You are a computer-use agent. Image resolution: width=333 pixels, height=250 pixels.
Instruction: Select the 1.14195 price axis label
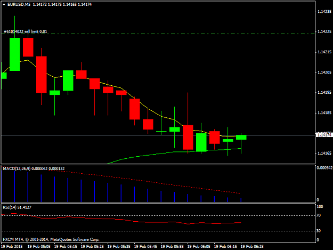(324, 92)
